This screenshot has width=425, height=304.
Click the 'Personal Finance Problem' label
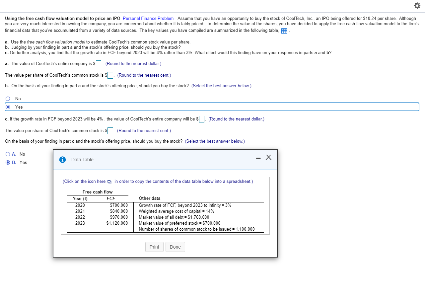coord(148,18)
